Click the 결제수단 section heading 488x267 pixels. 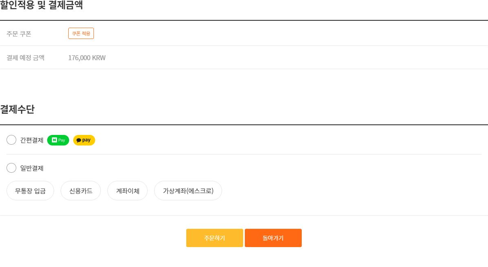coord(17,109)
